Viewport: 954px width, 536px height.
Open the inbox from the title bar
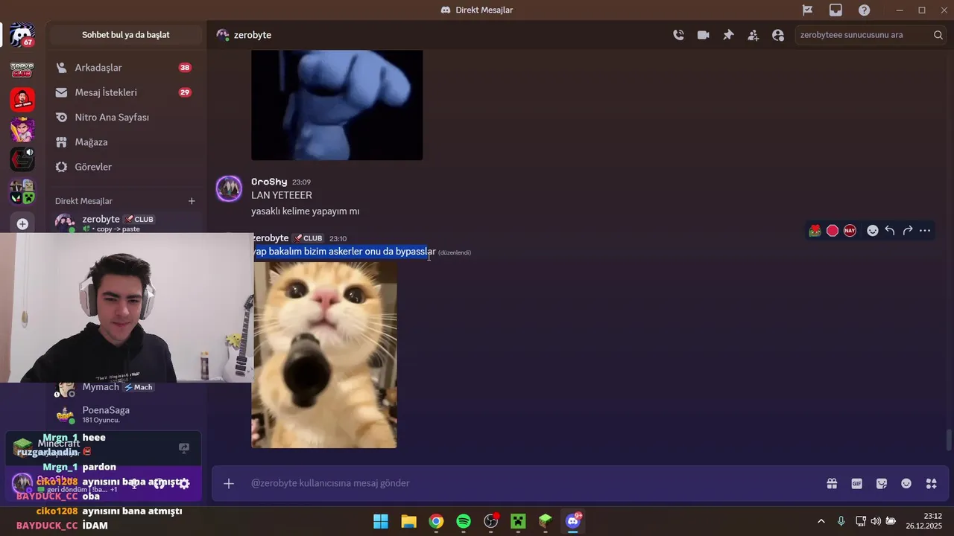[835, 10]
